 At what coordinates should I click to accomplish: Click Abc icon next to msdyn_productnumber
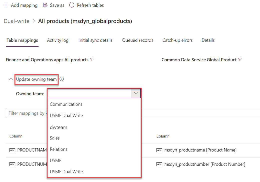tap(159, 164)
